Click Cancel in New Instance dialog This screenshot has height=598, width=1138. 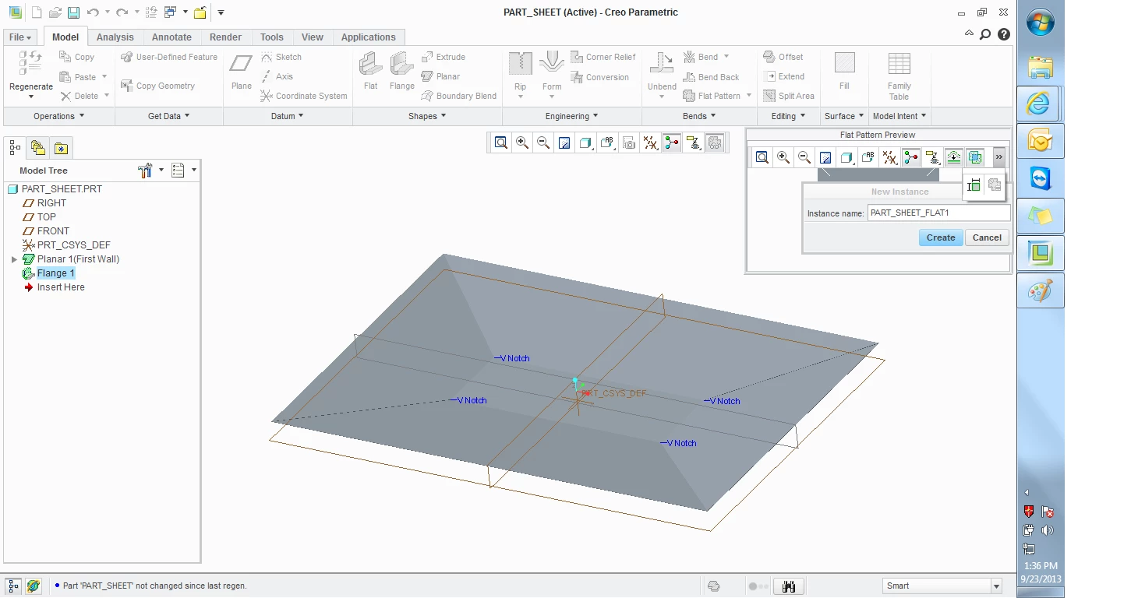tap(987, 237)
